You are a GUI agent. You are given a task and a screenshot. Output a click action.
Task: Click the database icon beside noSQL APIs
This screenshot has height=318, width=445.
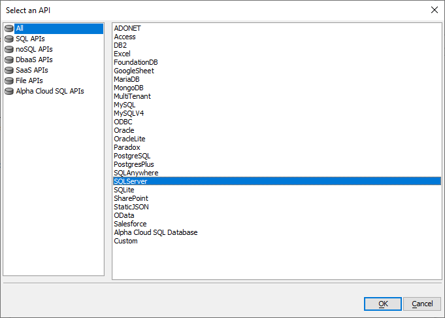click(x=9, y=50)
